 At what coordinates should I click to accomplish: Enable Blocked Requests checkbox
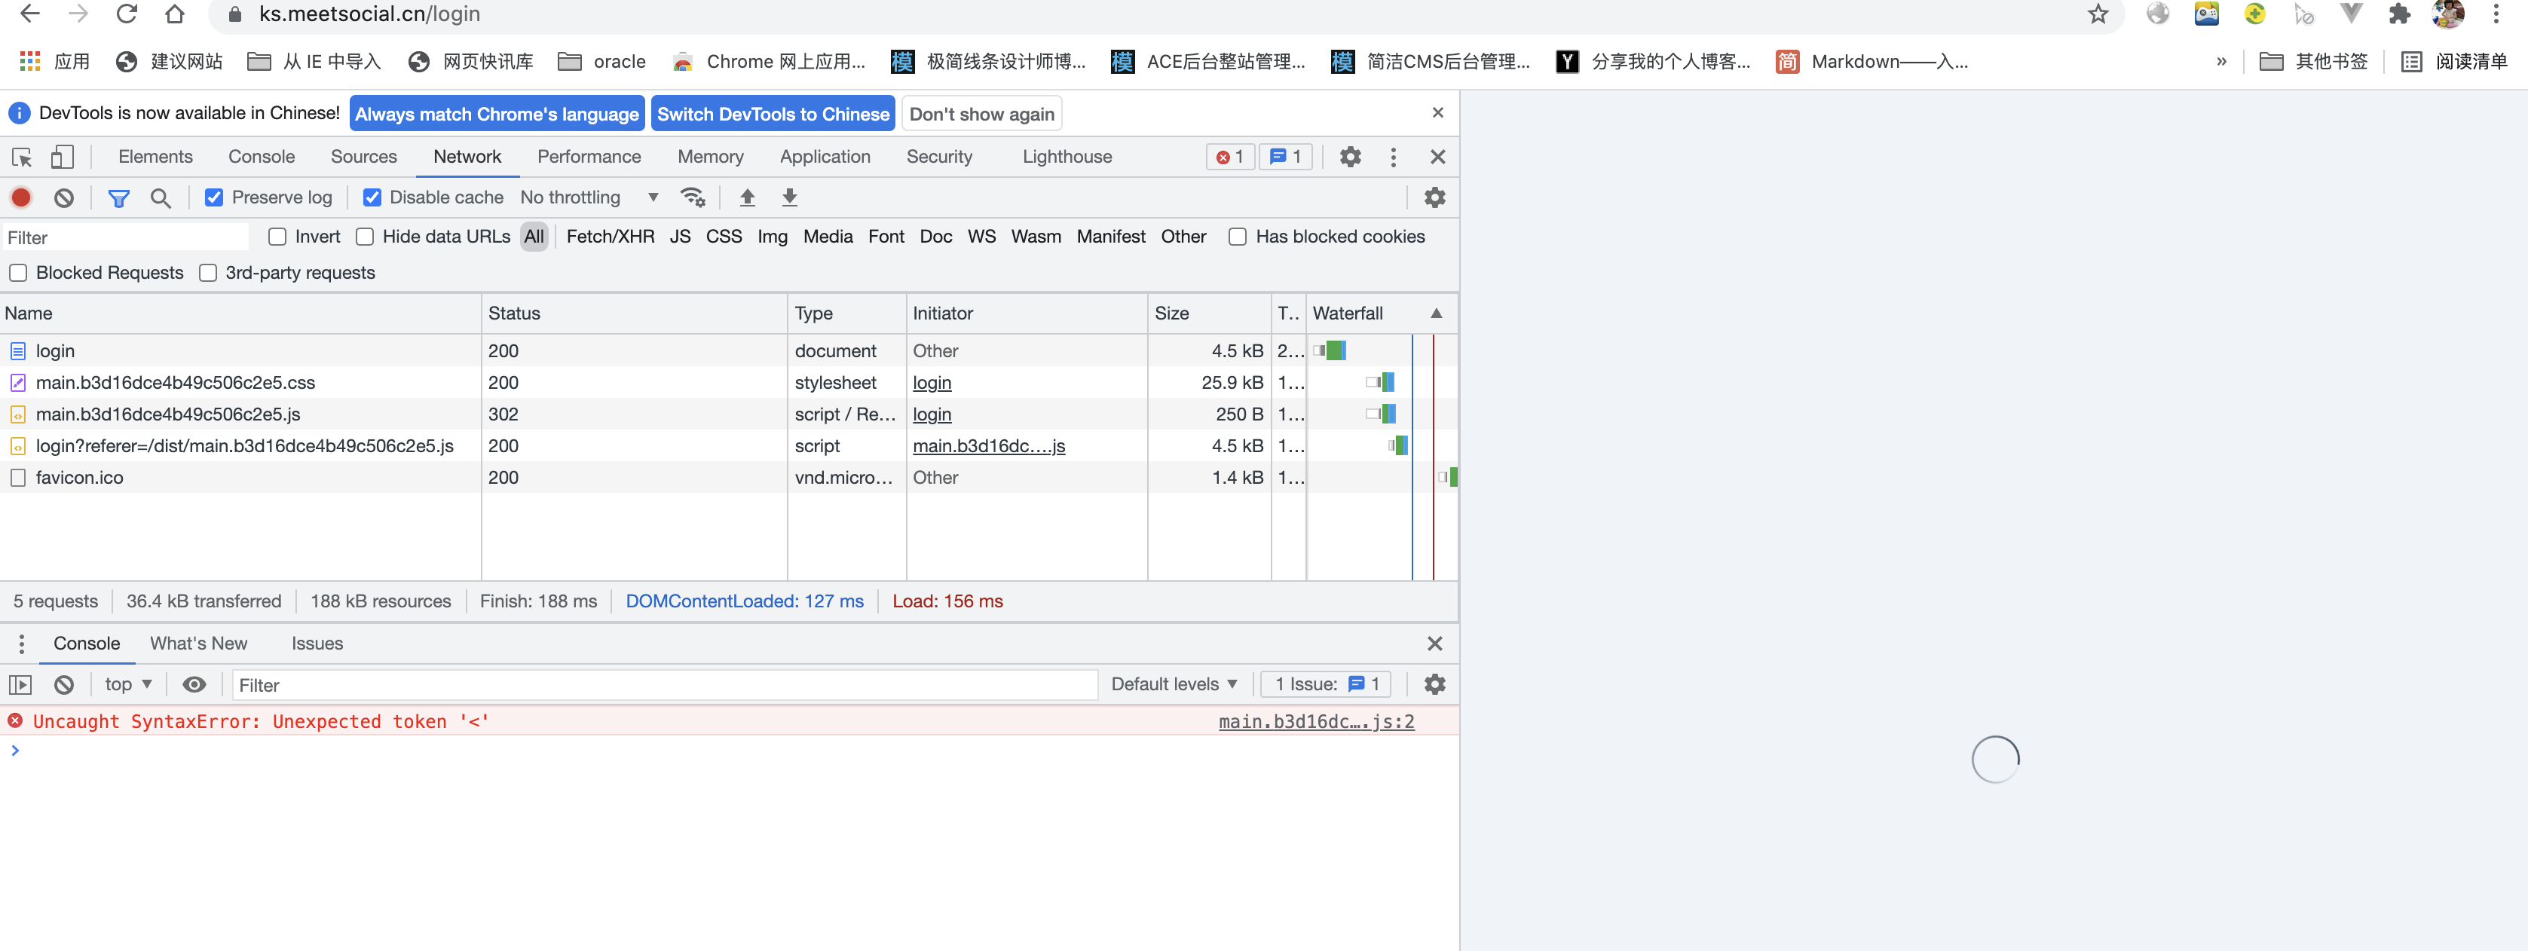[x=19, y=273]
